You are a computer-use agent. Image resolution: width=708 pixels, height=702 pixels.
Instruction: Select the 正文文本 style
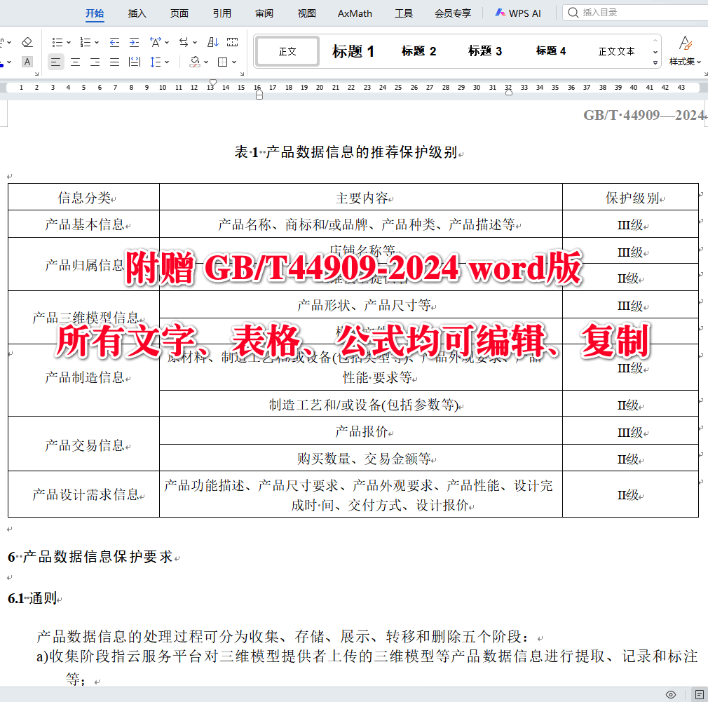point(615,50)
